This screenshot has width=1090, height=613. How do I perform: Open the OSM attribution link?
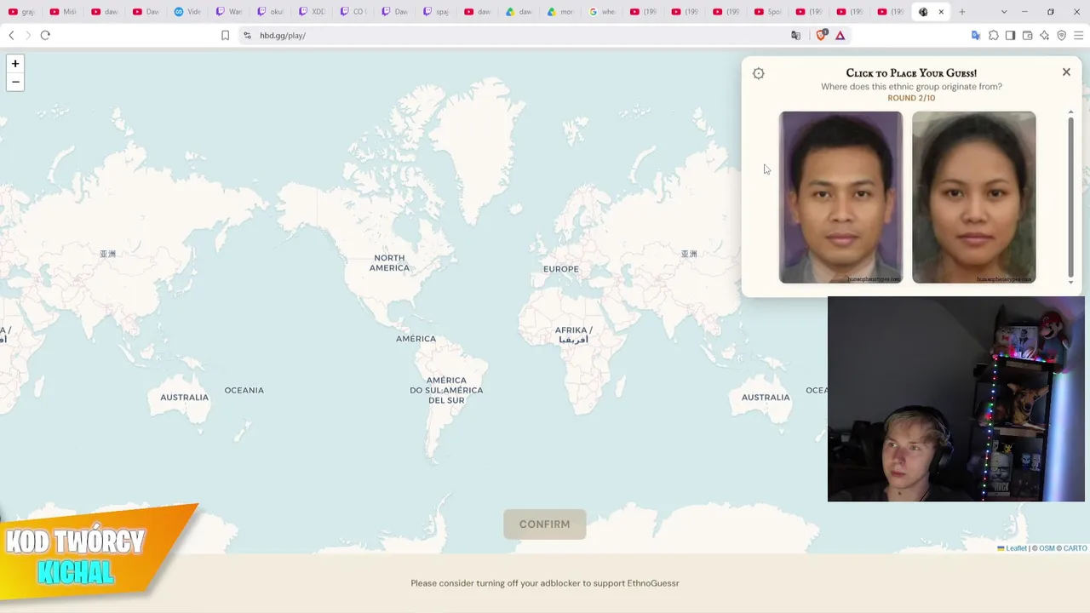click(1047, 548)
